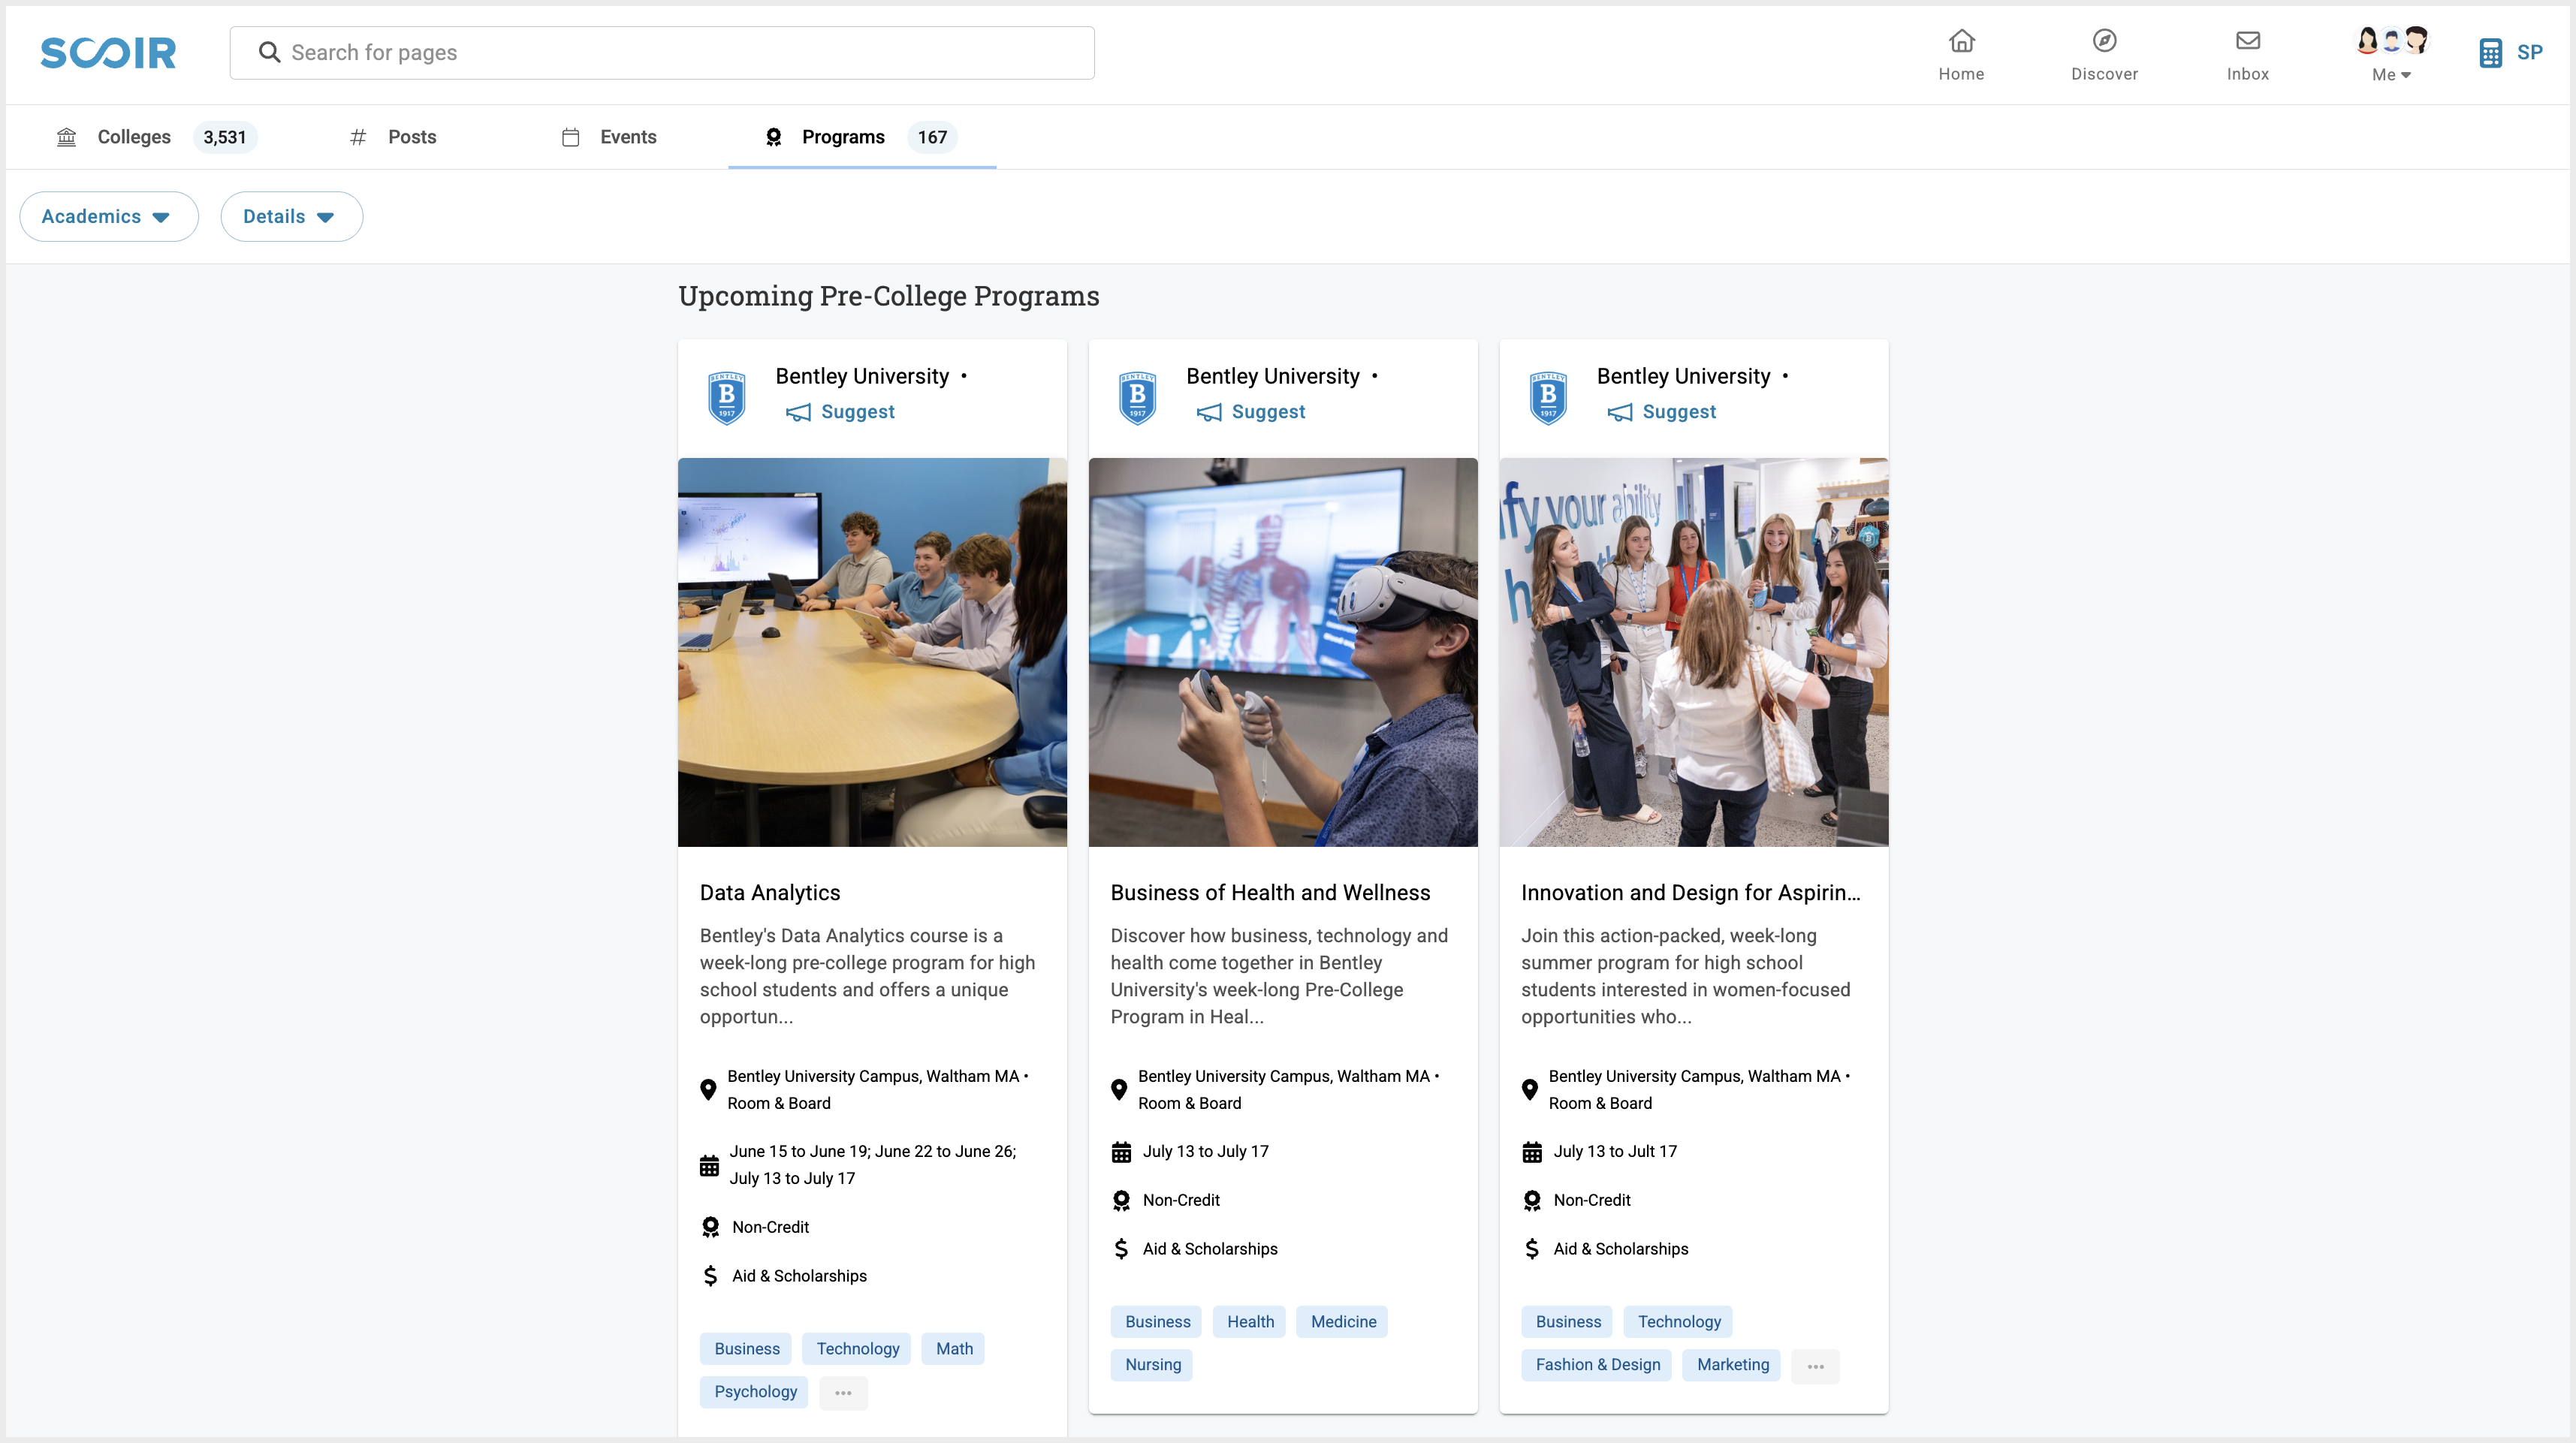The width and height of the screenshot is (2576, 1443).
Task: Click megaphone Suggest on Business of Health card
Action: tap(1209, 412)
